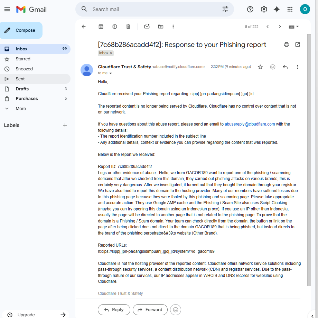Open the Google apps grid
Image resolution: width=318 pixels, height=318 pixels.
point(290,9)
